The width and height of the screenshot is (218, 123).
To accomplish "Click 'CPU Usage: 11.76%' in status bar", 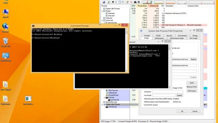I will [108, 121].
